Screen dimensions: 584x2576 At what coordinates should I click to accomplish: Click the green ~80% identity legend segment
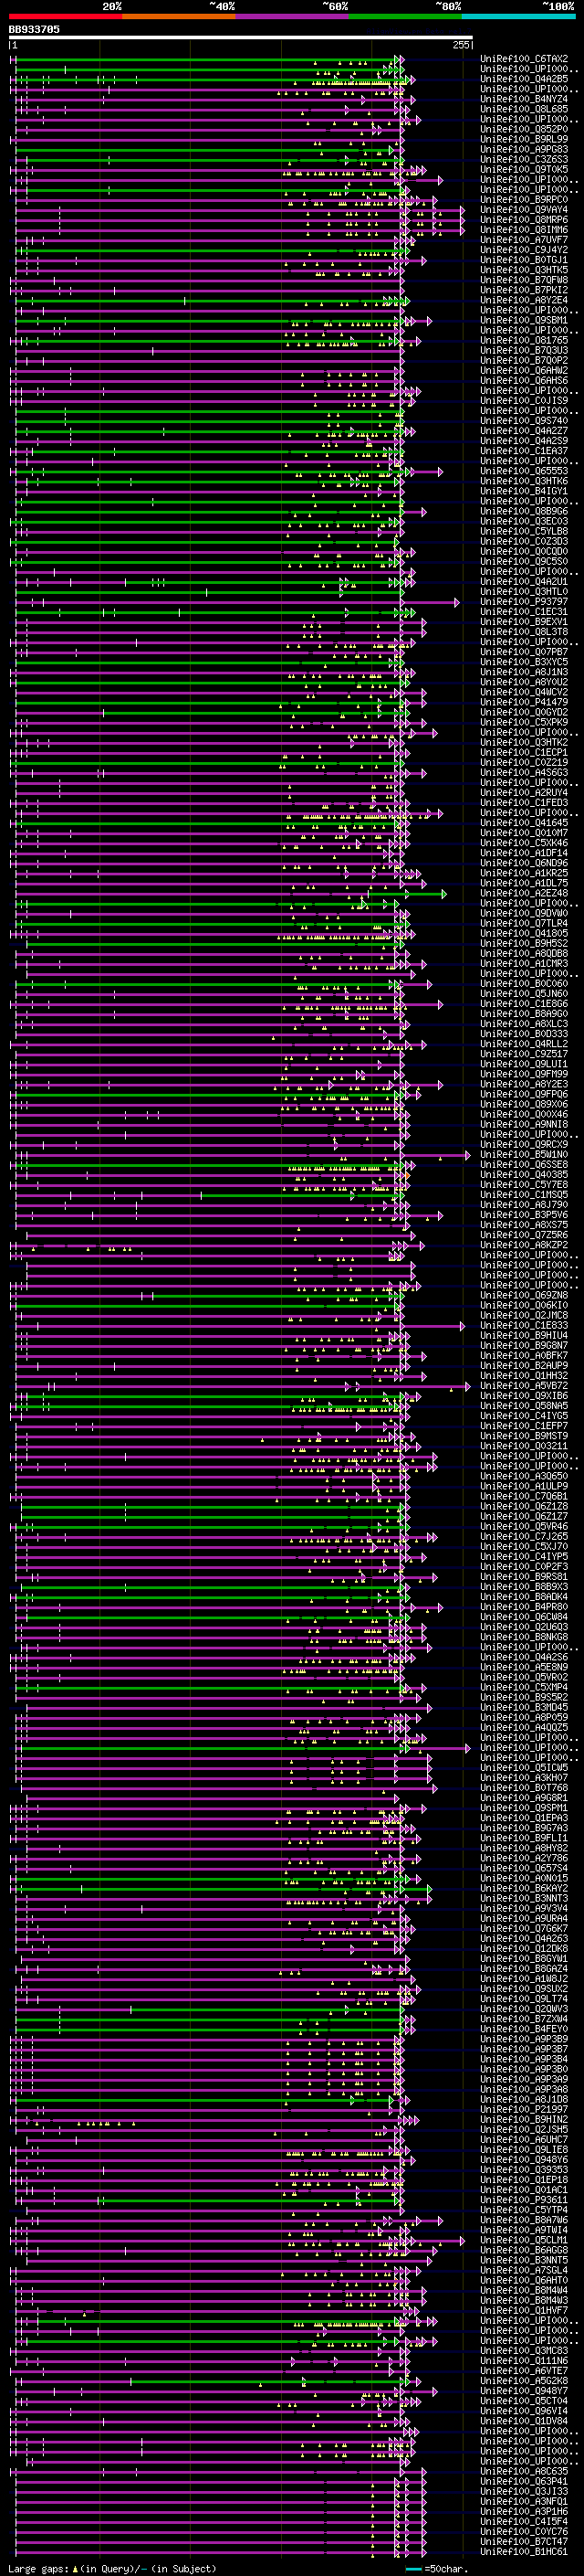click(x=405, y=17)
